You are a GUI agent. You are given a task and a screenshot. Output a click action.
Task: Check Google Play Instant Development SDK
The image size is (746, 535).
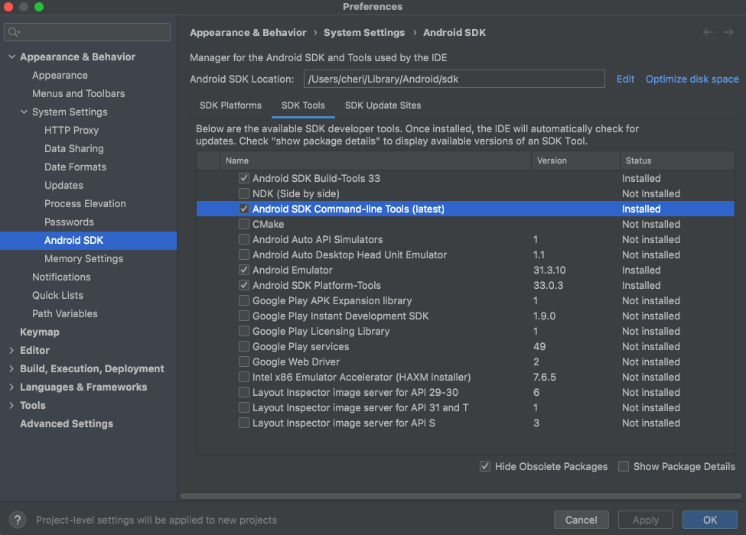tap(244, 316)
